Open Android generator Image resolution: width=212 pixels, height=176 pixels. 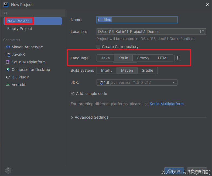click(x=33, y=85)
